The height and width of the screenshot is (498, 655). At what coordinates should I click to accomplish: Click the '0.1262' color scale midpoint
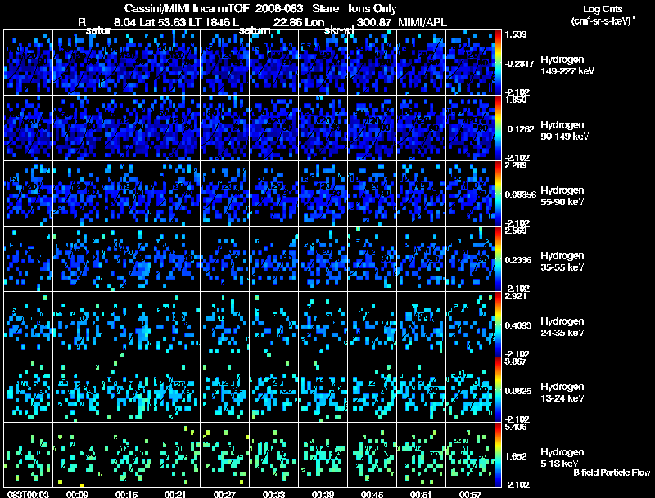521,129
